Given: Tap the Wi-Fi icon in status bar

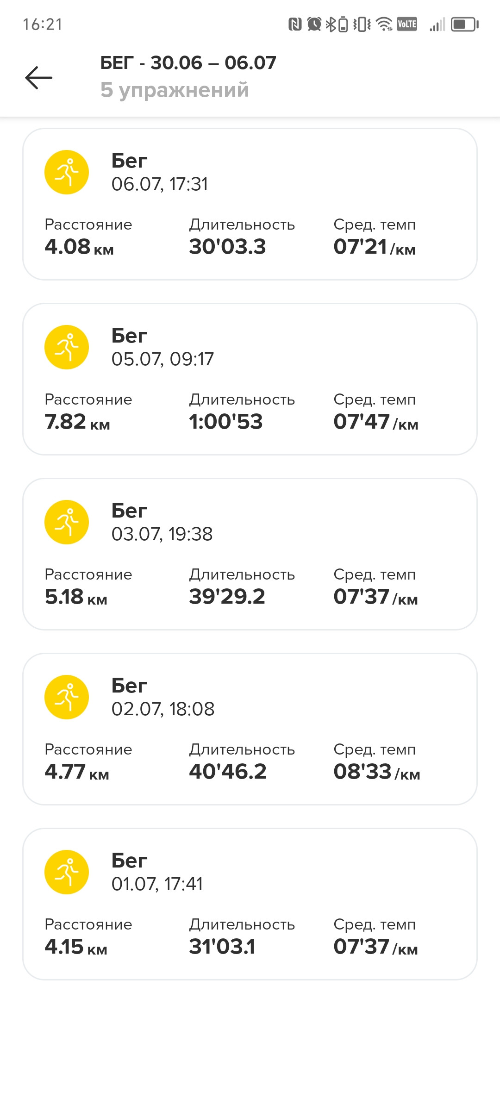Looking at the screenshot, I should coord(384,24).
